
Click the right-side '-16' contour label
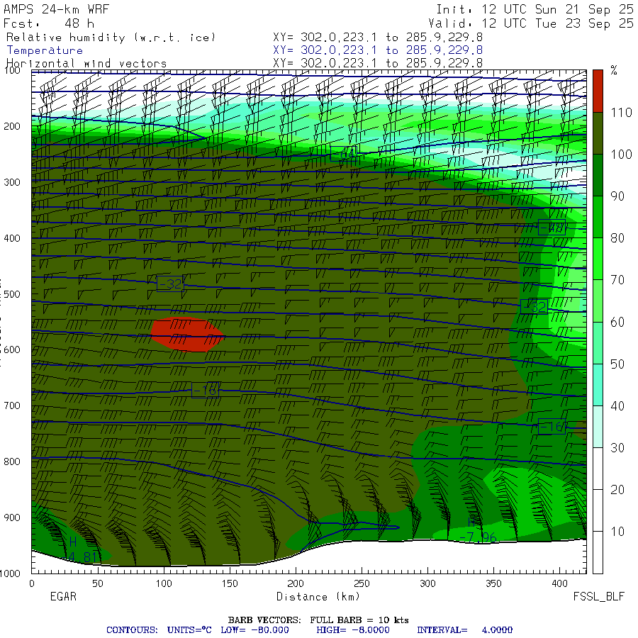(552, 427)
